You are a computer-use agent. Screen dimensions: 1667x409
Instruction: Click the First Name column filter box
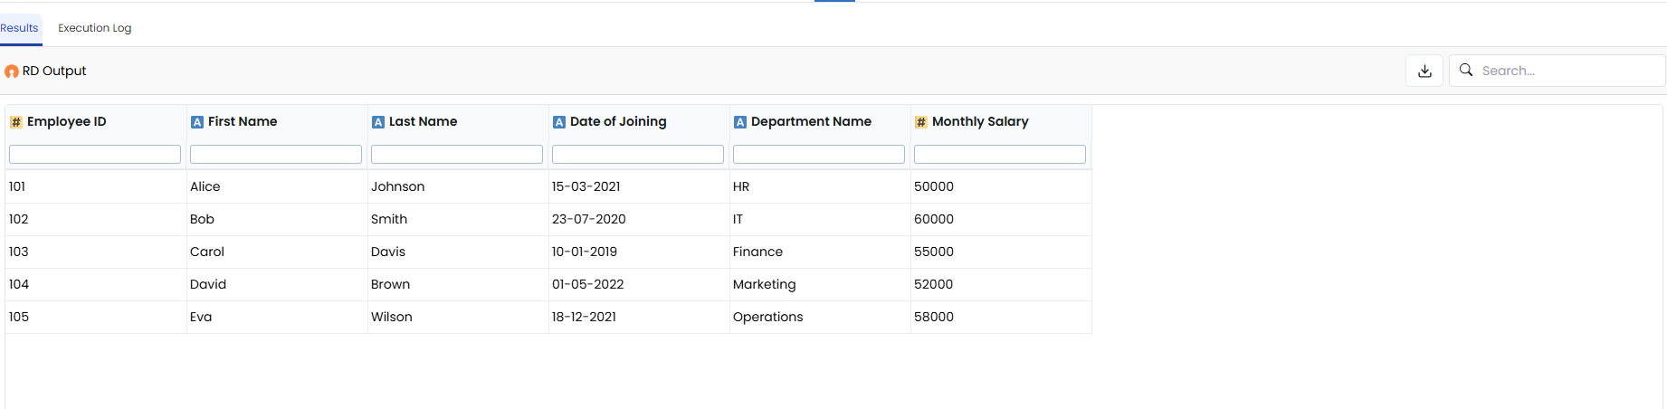276,155
